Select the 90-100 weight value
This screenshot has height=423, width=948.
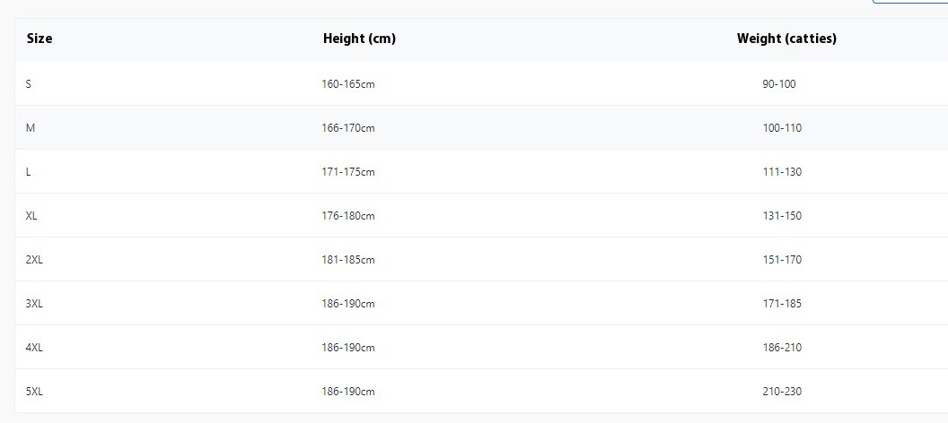[779, 84]
